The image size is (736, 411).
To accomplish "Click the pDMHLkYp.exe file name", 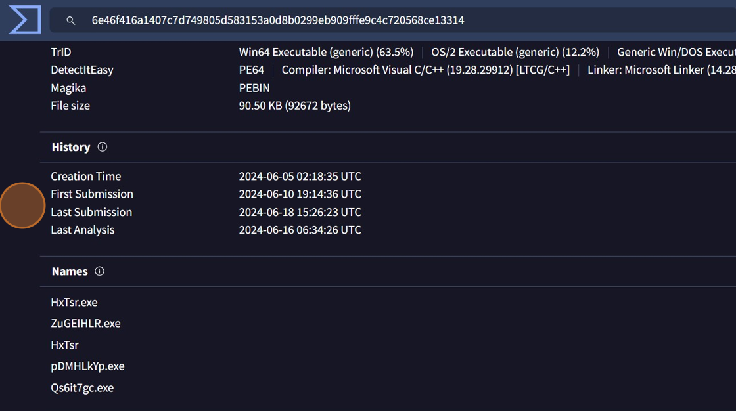I will click(x=87, y=366).
